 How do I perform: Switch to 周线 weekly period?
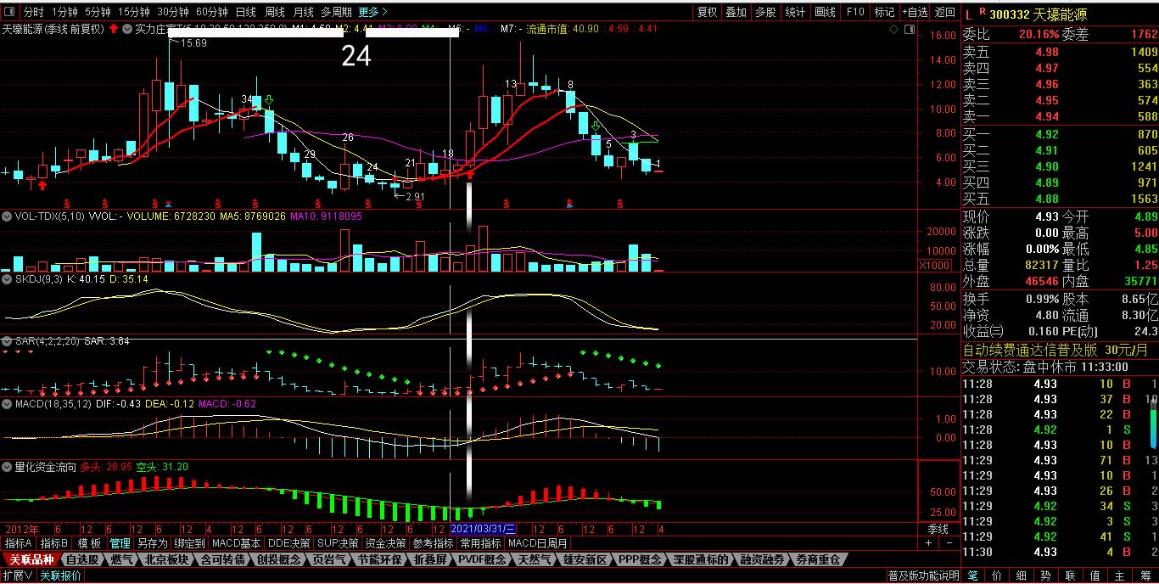(274, 12)
